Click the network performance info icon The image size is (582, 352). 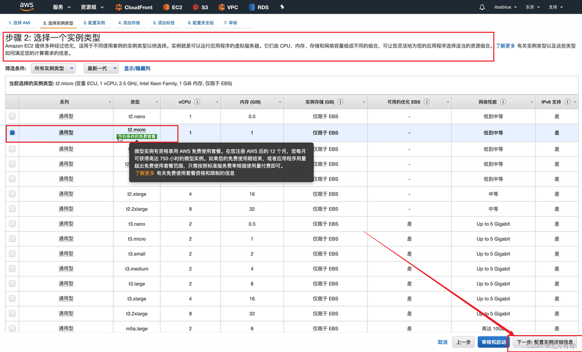click(x=503, y=102)
